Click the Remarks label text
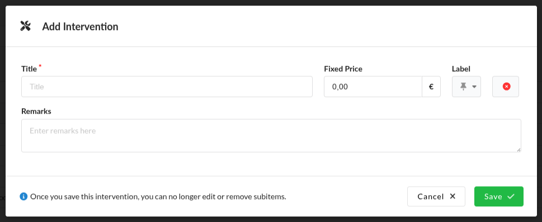The height and width of the screenshot is (222, 542). [36, 112]
